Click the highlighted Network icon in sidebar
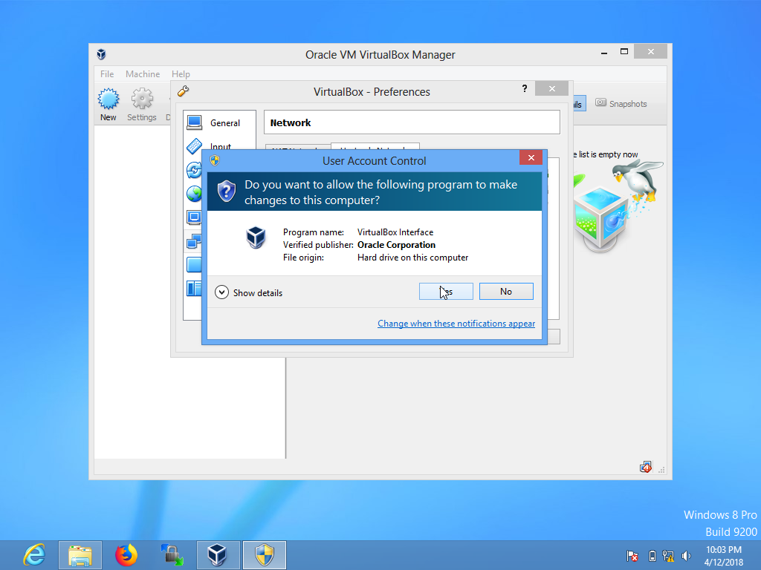 coord(194,241)
